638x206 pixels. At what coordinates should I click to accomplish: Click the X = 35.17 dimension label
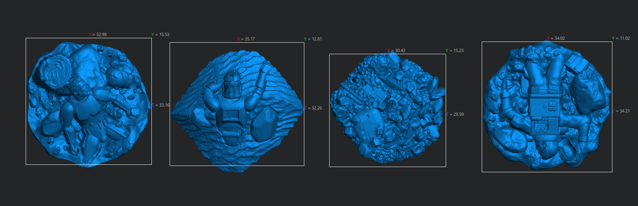tap(246, 39)
